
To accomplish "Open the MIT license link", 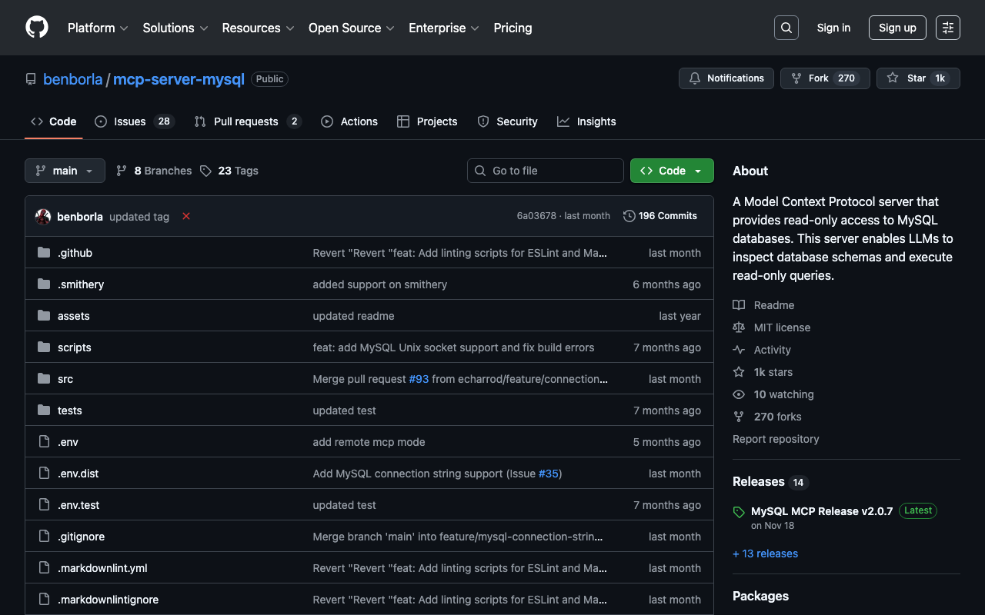I will coord(782,327).
